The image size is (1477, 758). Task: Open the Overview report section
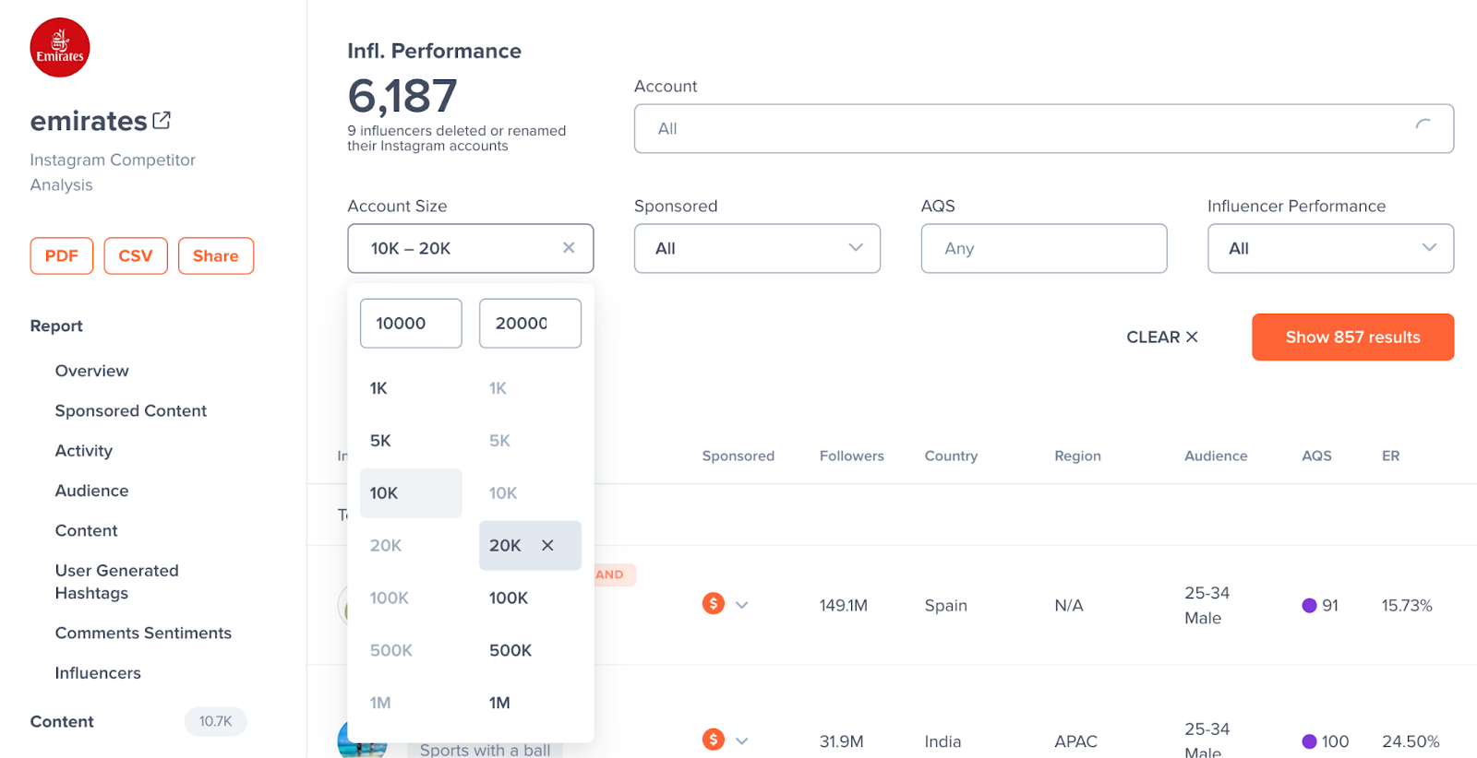92,371
